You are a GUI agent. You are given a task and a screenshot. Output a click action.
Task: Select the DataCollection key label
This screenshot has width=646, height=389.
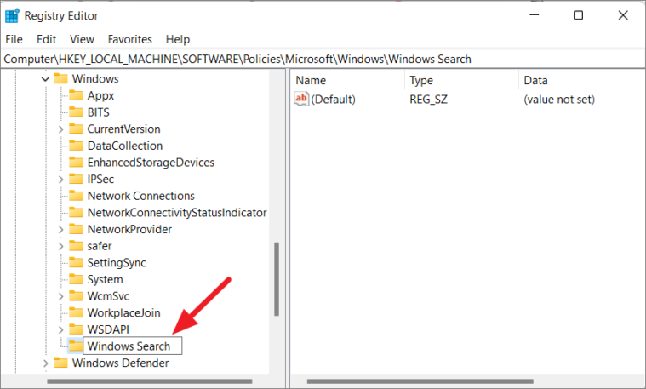(125, 146)
